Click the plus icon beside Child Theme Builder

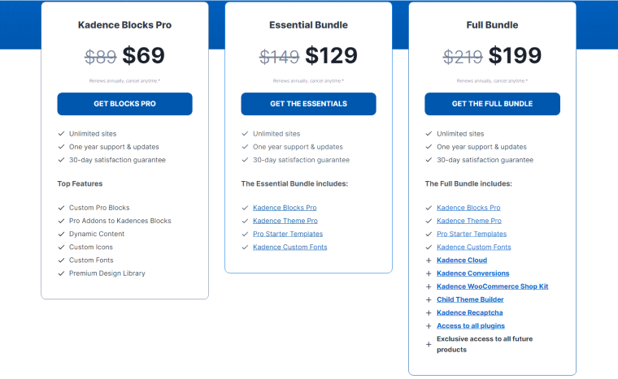pos(429,299)
